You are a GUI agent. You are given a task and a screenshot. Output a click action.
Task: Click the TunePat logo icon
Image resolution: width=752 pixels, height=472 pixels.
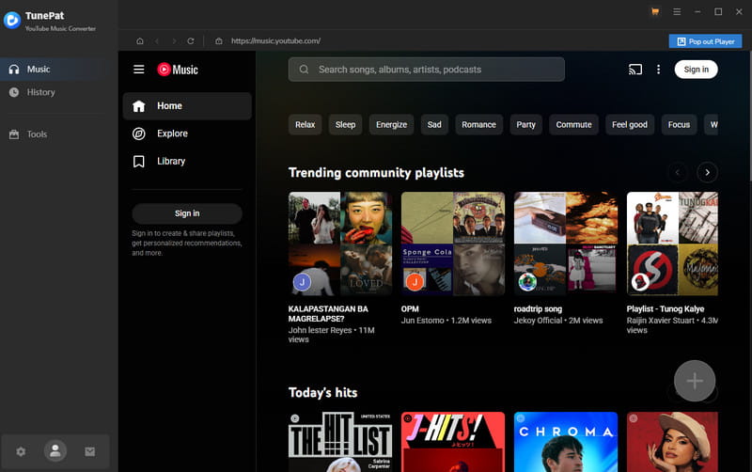click(x=12, y=21)
